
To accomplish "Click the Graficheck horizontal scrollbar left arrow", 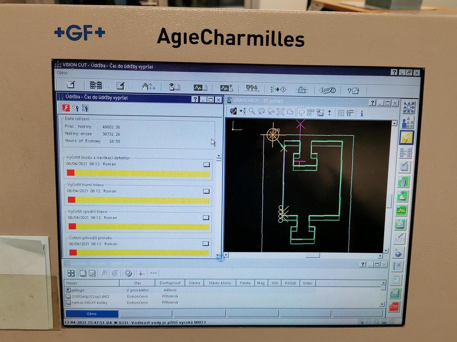I will (226, 255).
